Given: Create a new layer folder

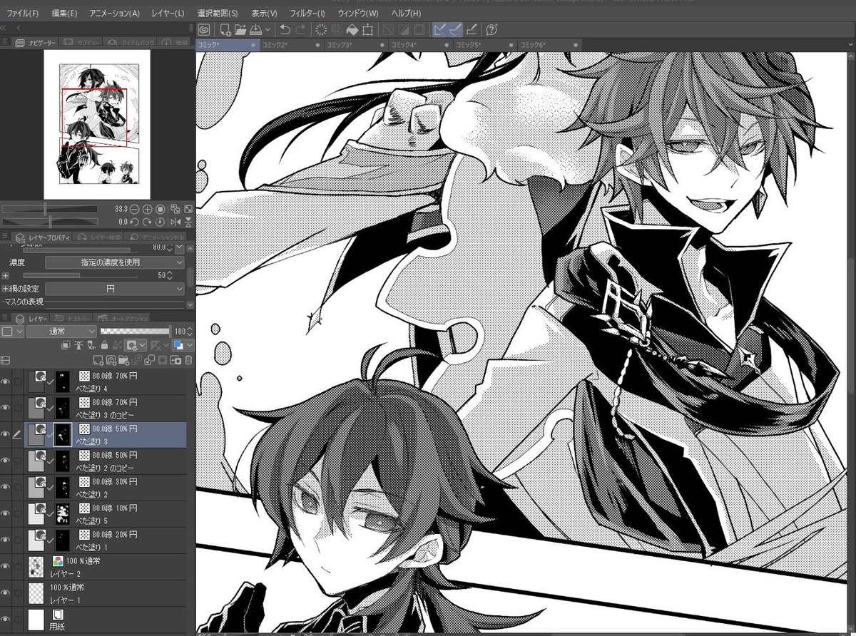Looking at the screenshot, I should tap(124, 360).
